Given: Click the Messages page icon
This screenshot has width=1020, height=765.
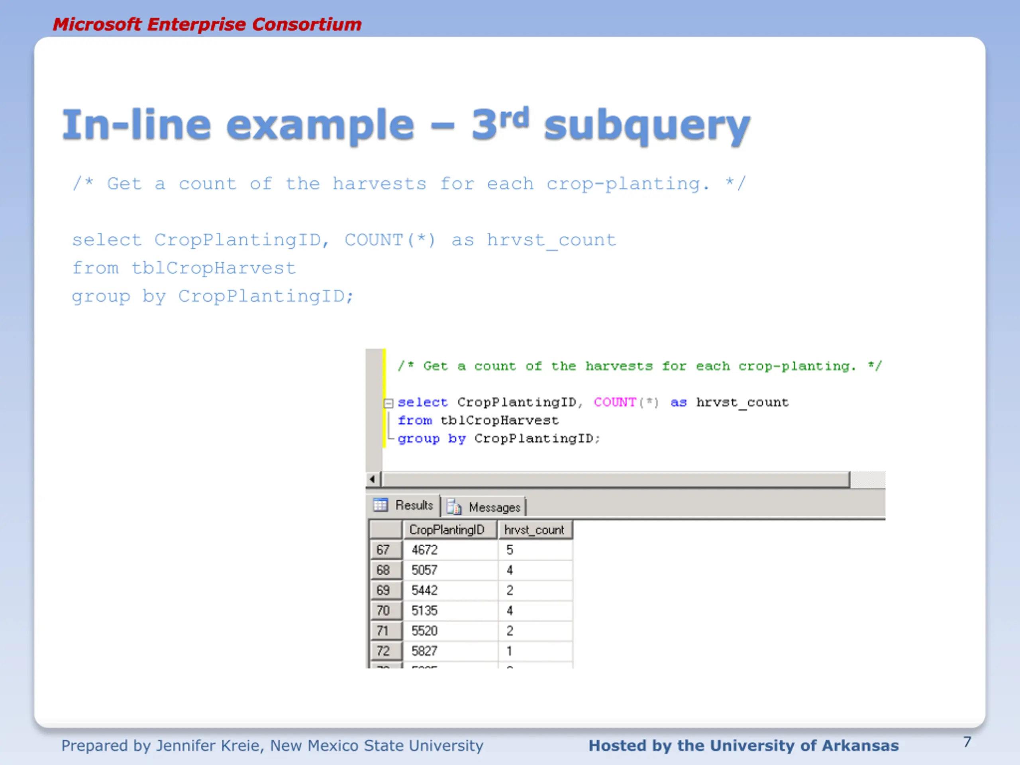Looking at the screenshot, I should tap(454, 507).
